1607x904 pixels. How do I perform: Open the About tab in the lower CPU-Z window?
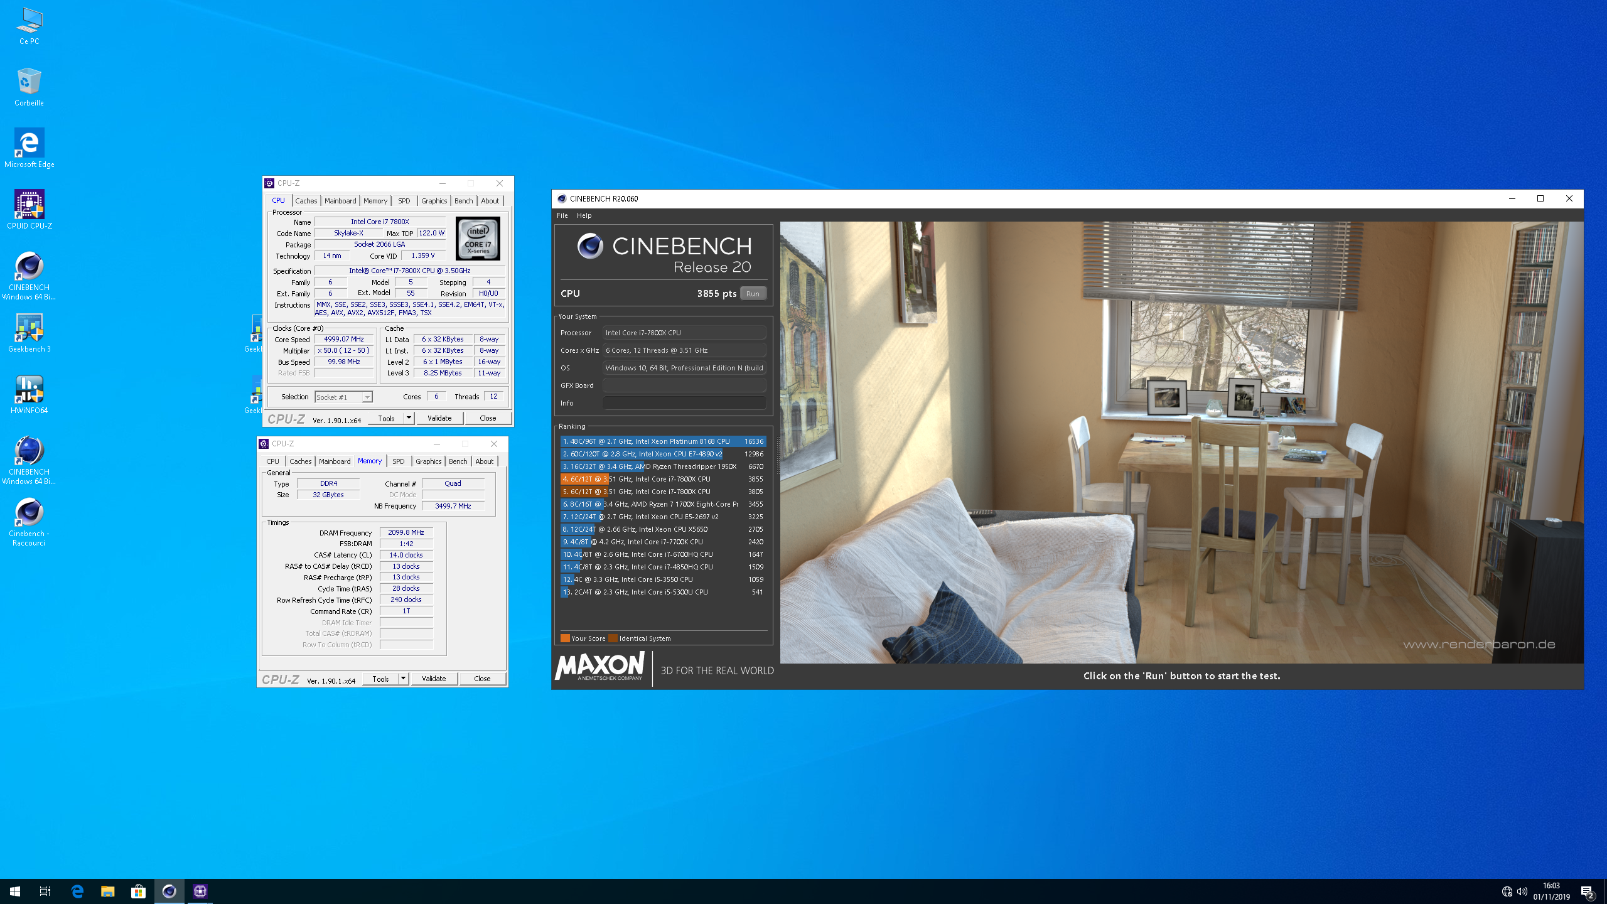pos(485,461)
